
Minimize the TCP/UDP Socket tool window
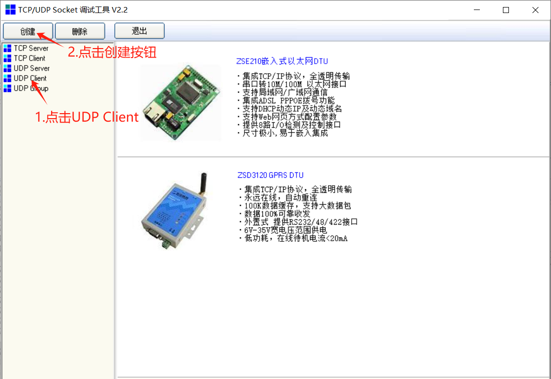pyautogui.click(x=476, y=10)
